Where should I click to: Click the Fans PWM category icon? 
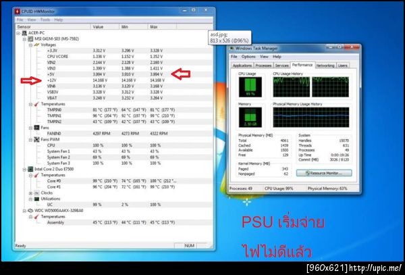(x=36, y=140)
